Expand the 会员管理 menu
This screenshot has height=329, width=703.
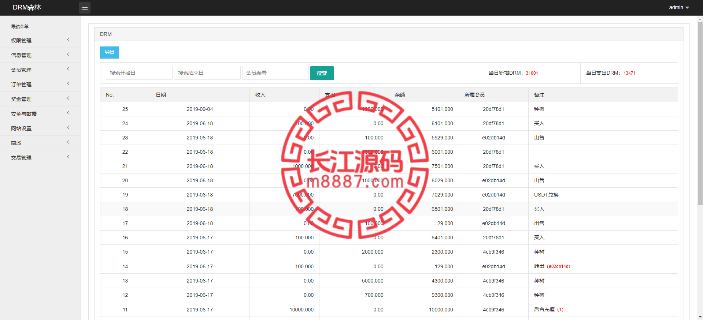coord(40,70)
